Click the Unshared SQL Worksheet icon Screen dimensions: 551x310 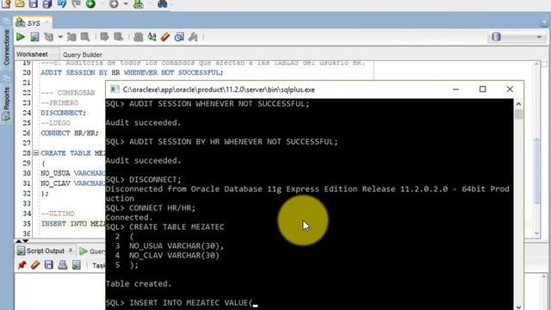click(139, 36)
